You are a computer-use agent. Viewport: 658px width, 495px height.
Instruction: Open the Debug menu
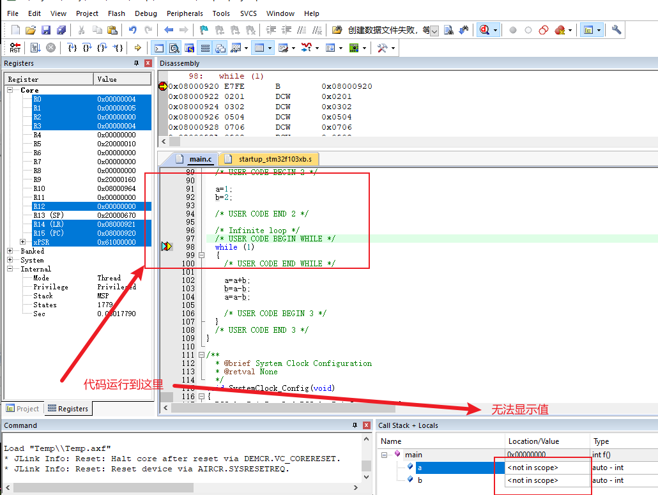[x=146, y=13]
